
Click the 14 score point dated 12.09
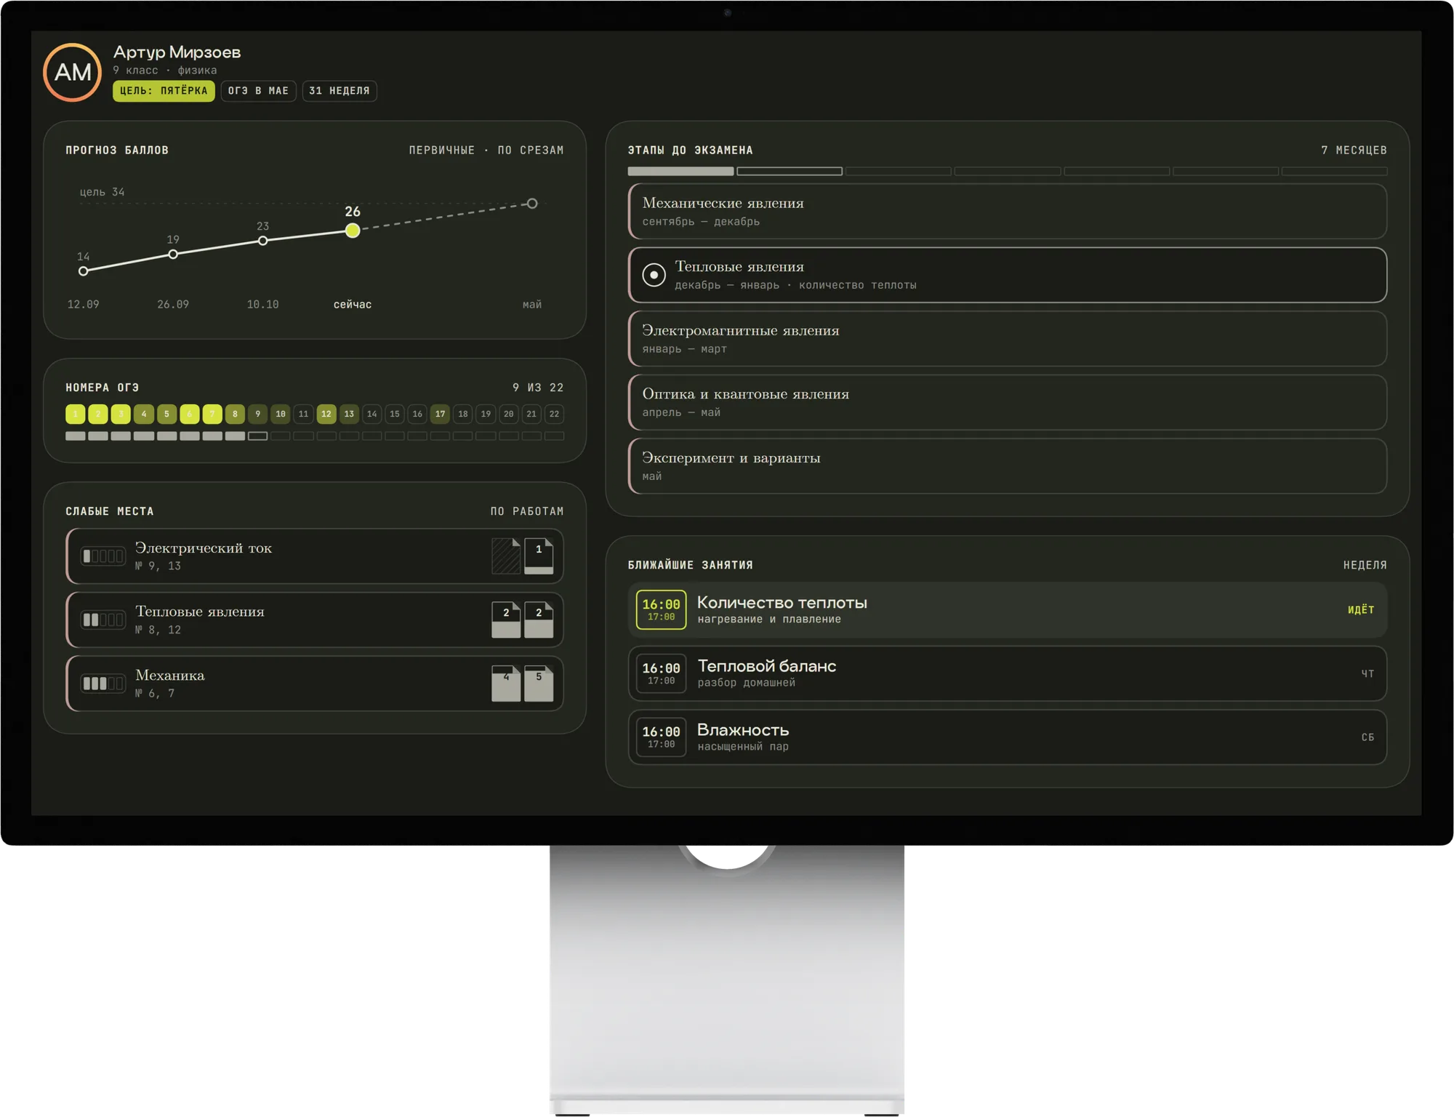[x=84, y=271]
